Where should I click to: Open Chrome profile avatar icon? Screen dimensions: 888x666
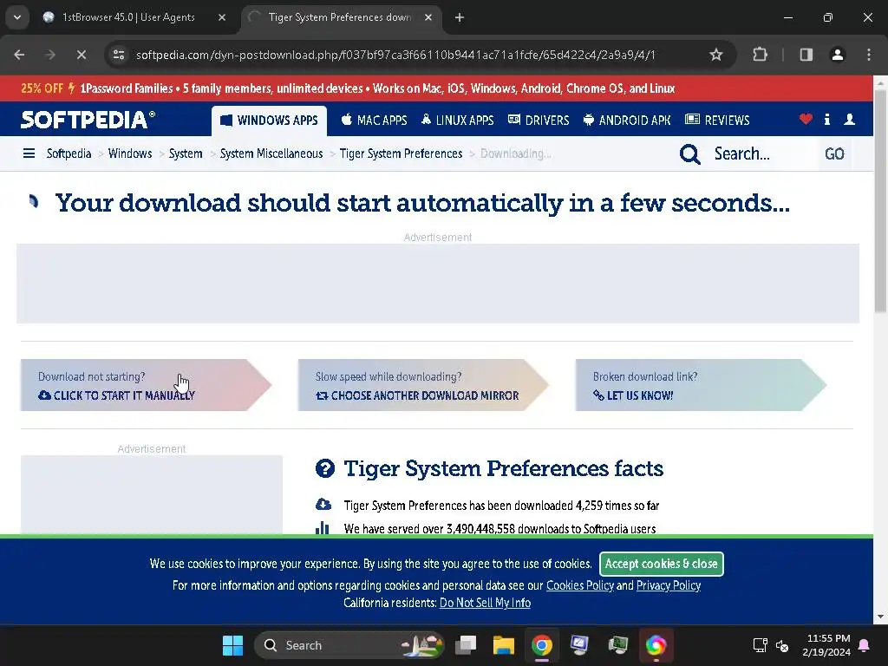click(838, 55)
